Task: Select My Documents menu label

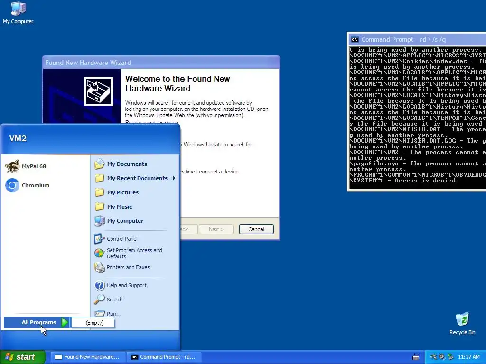Action: pos(127,164)
